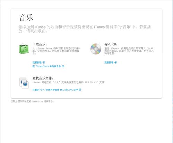The image size is (173, 143).
Task: Click arrow icon beside 在 iTunes Store 中购买音乐
Action: click(63, 66)
